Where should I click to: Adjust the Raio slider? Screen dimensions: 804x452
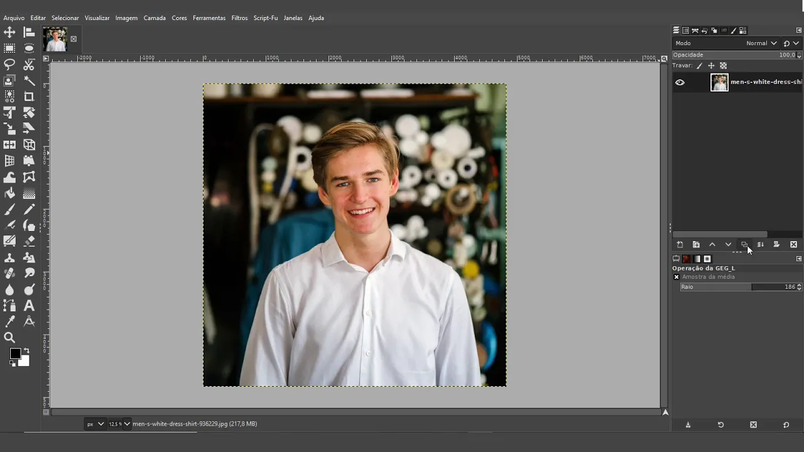[x=741, y=287]
